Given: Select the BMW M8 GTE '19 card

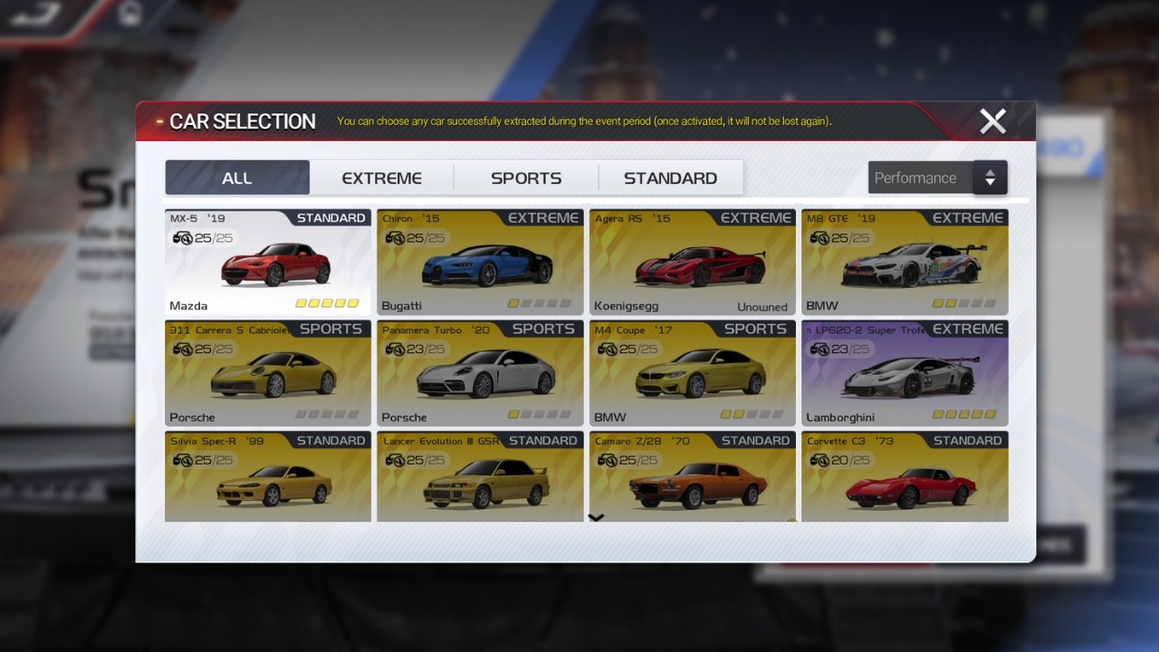Looking at the screenshot, I should click(x=905, y=263).
